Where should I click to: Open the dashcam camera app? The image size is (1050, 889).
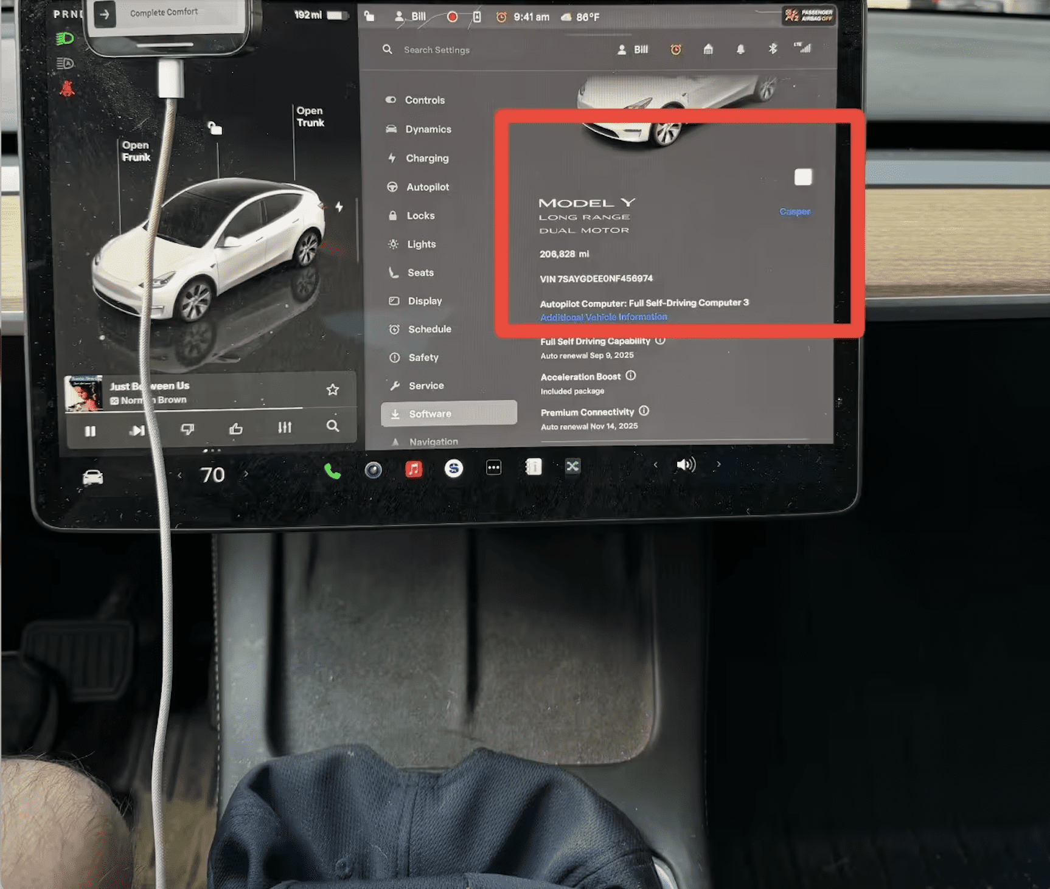pos(373,469)
